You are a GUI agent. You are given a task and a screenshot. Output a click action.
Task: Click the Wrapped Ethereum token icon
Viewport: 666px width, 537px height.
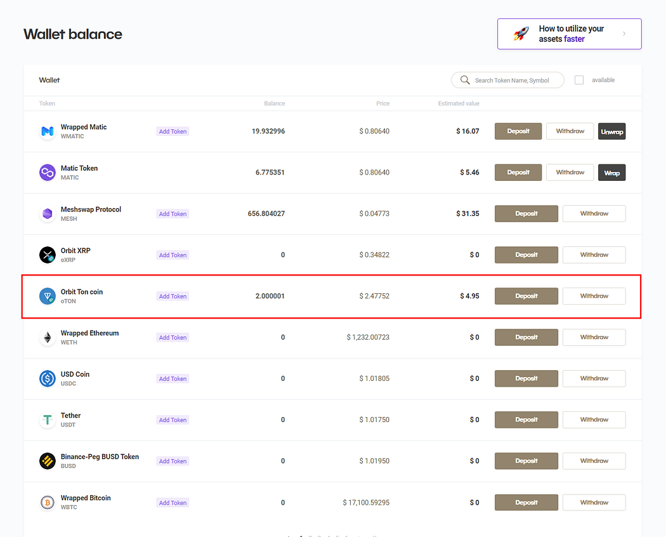pos(47,338)
